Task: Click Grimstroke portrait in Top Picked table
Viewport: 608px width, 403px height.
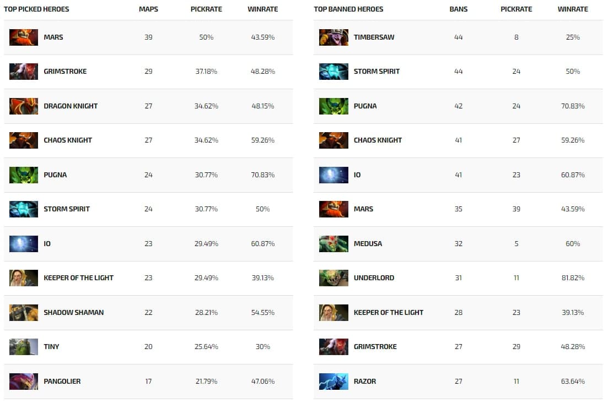Action: click(x=24, y=71)
